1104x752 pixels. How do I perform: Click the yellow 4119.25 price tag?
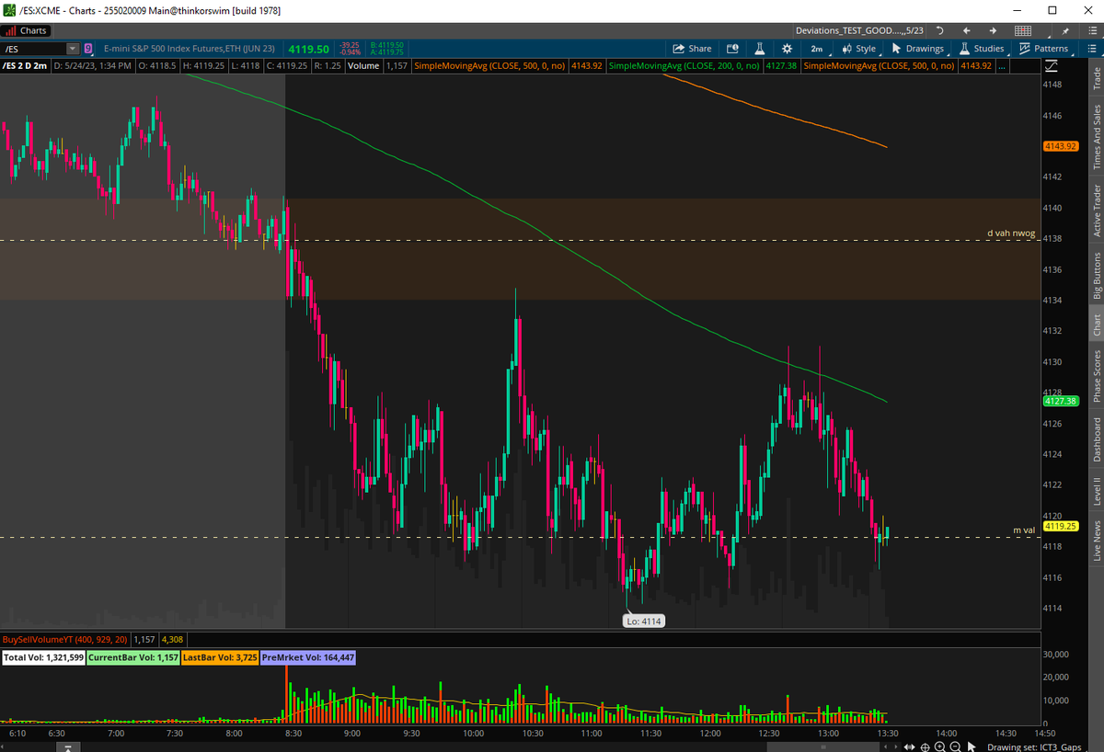pyautogui.click(x=1059, y=527)
